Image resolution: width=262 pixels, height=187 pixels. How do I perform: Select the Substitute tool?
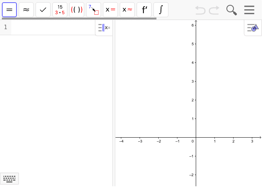click(x=94, y=10)
